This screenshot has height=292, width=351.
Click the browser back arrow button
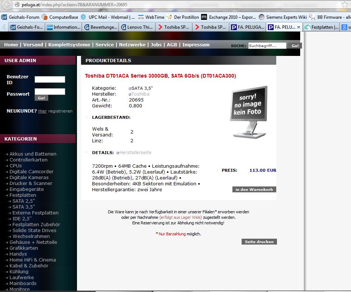7,4
